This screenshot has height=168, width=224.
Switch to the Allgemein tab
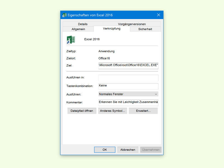[x=78, y=29]
